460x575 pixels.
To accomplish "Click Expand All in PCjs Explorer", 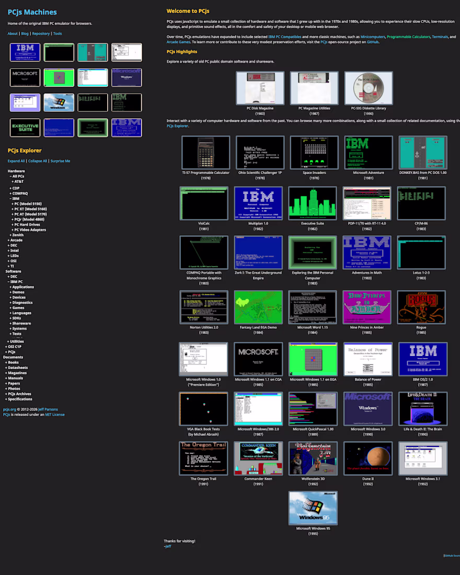I will (x=16, y=161).
